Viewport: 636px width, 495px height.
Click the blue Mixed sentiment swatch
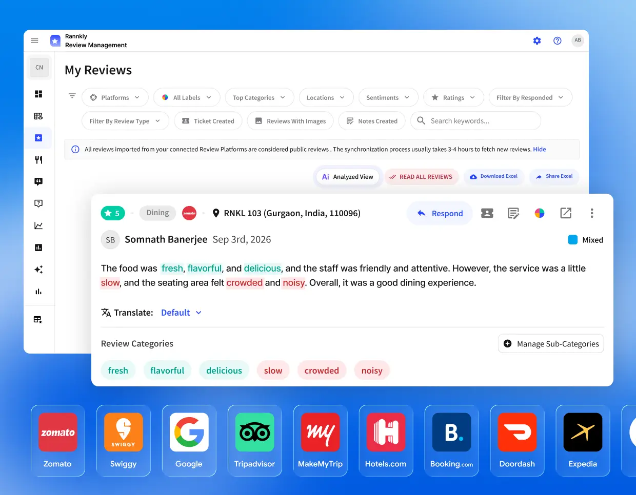tap(573, 240)
